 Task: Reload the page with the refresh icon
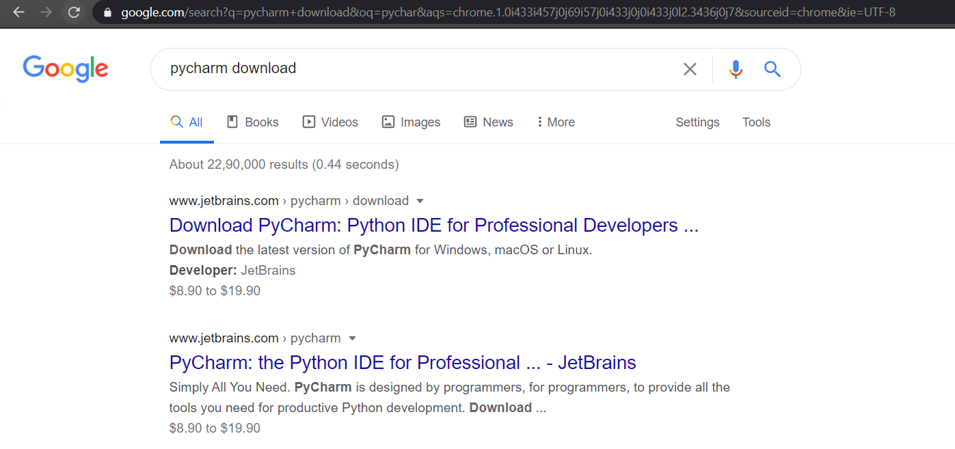coord(74,12)
